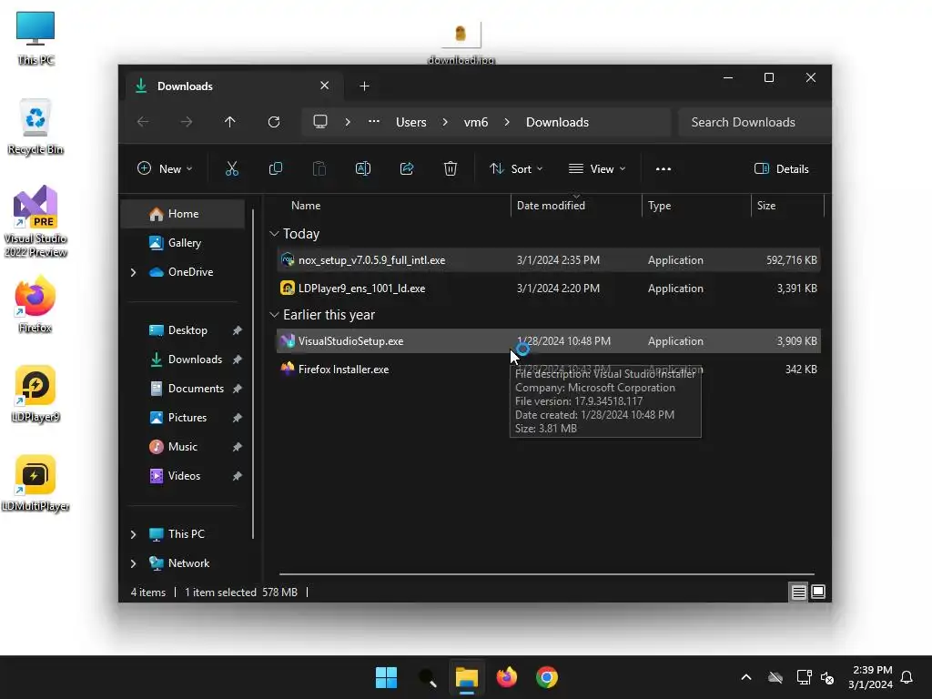Image resolution: width=932 pixels, height=699 pixels.
Task: Click Chrome icon on taskbar
Action: coord(547,677)
